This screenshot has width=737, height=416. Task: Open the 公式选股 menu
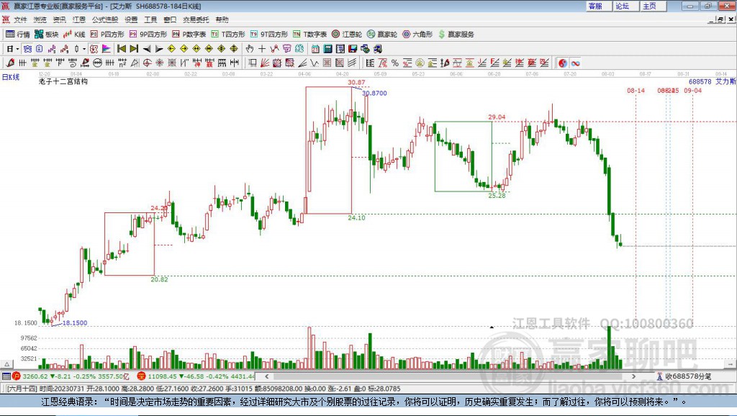pos(105,19)
